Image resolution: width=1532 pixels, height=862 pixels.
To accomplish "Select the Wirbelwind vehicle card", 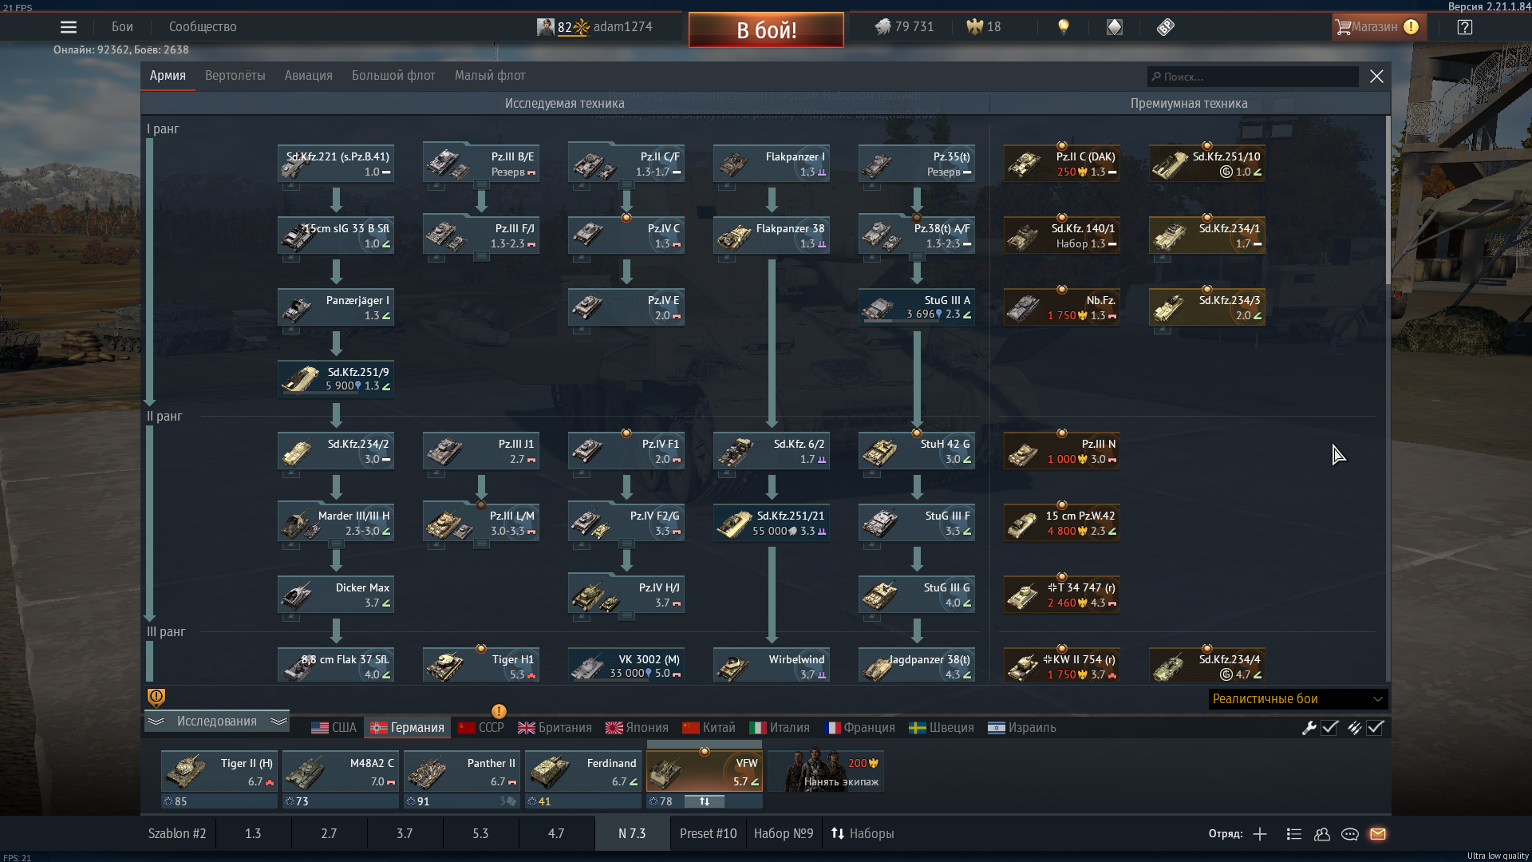I will [x=771, y=666].
